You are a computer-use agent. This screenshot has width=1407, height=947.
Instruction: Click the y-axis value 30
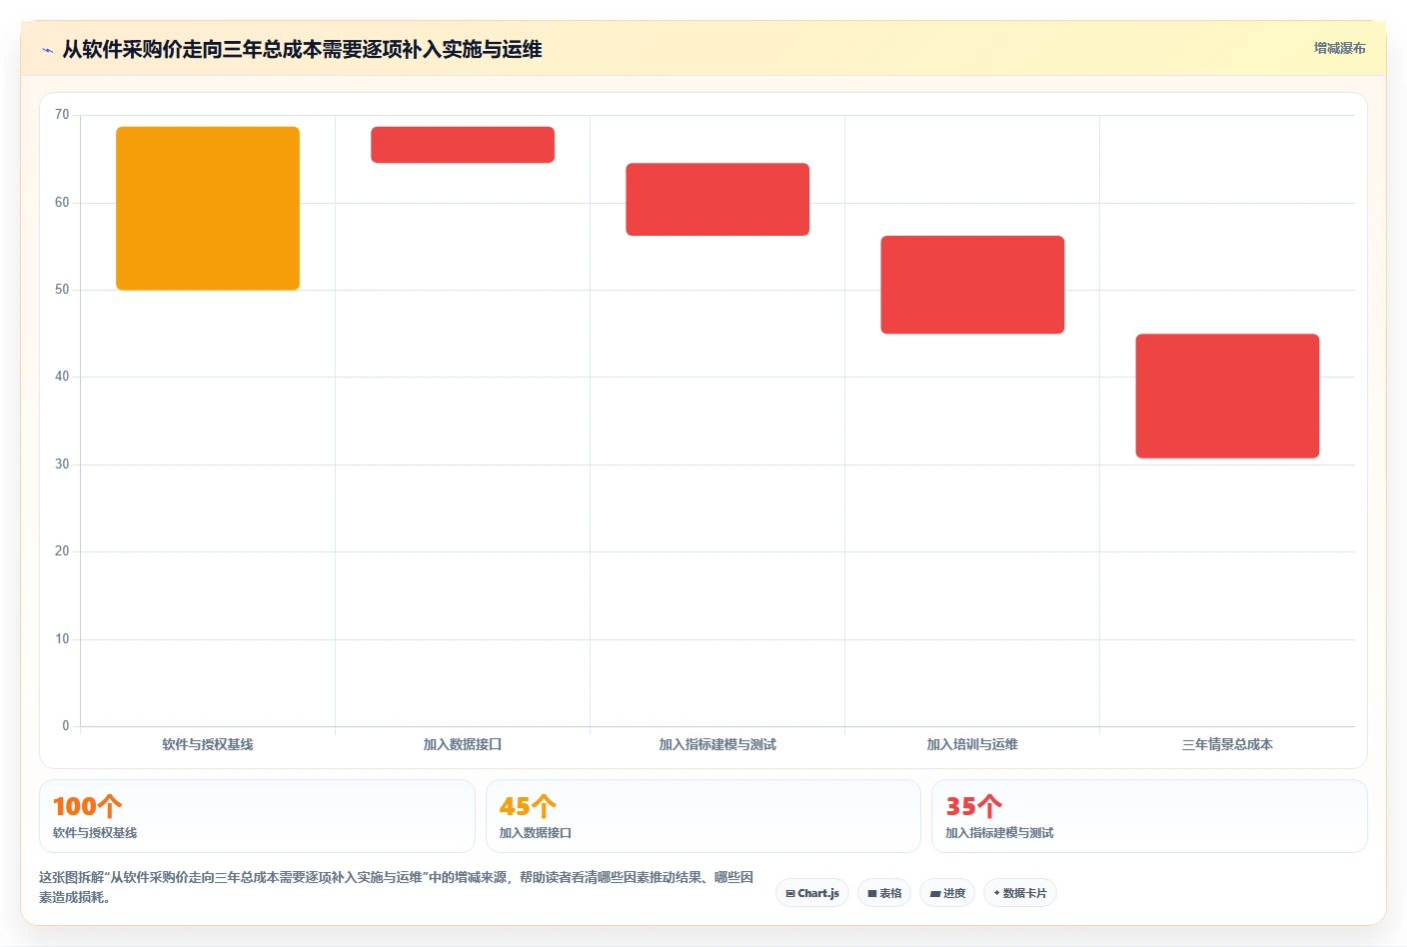[62, 465]
